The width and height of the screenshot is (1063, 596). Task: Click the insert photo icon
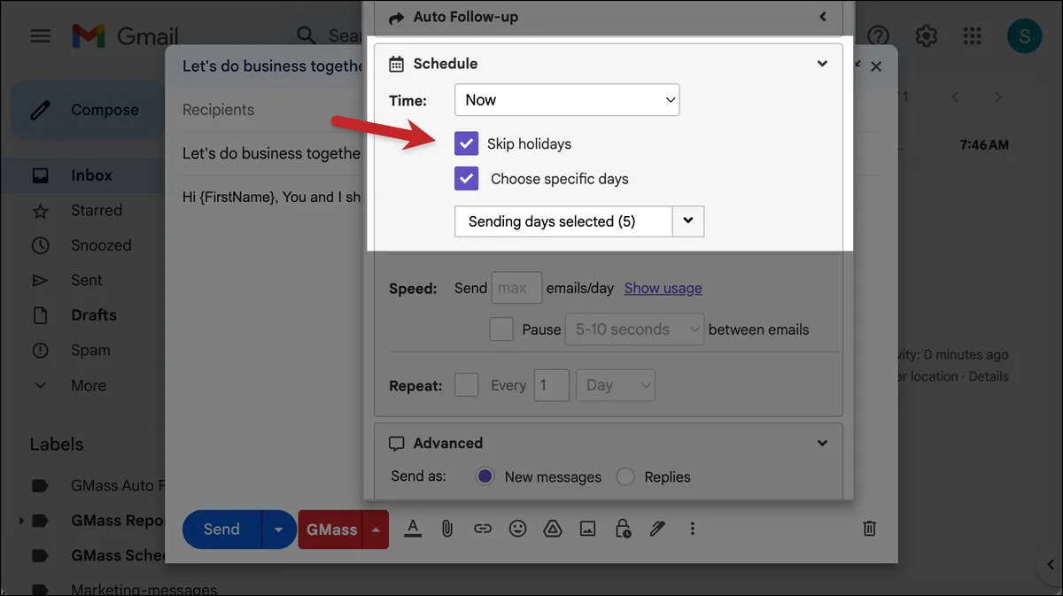(587, 529)
